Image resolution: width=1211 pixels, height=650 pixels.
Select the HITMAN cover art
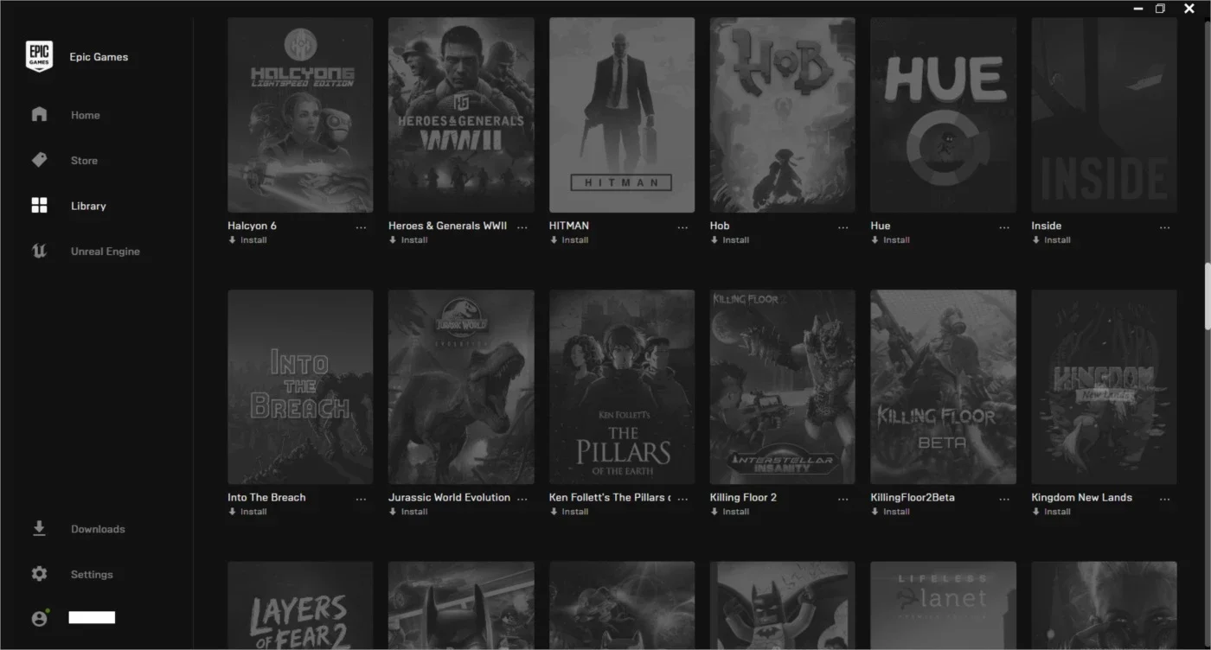click(x=622, y=115)
